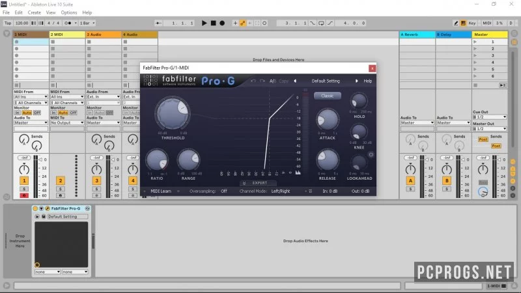Click the Pro-G redo arrow
This screenshot has height=293, width=521.
pyautogui.click(x=262, y=81)
